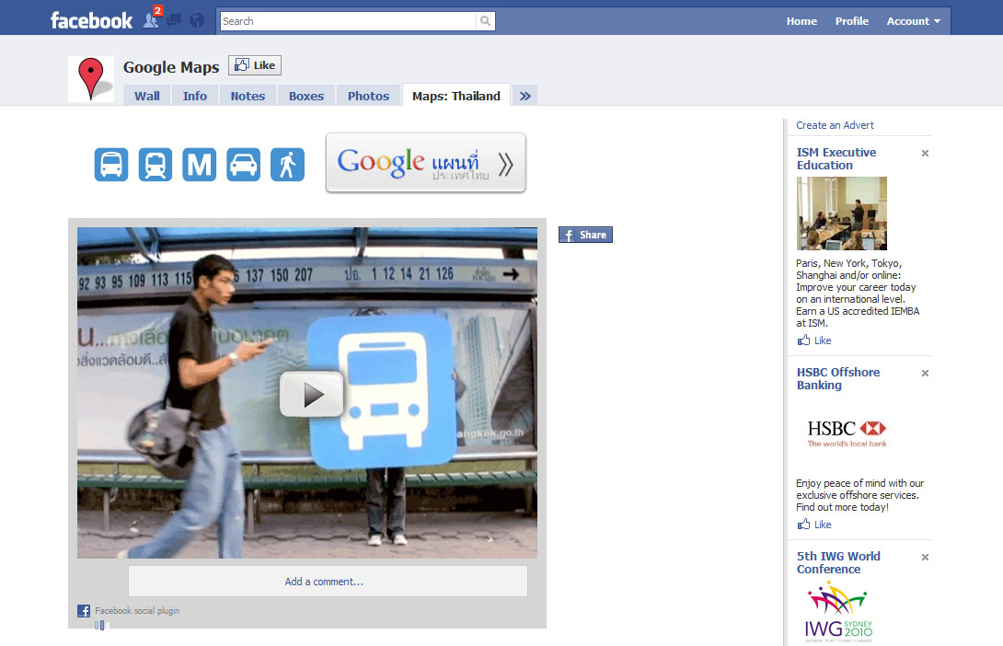This screenshot has width=1003, height=646.
Task: Select the train transit icon
Action: pyautogui.click(x=156, y=165)
